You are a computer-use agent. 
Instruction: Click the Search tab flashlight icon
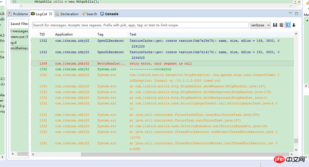[83, 14]
